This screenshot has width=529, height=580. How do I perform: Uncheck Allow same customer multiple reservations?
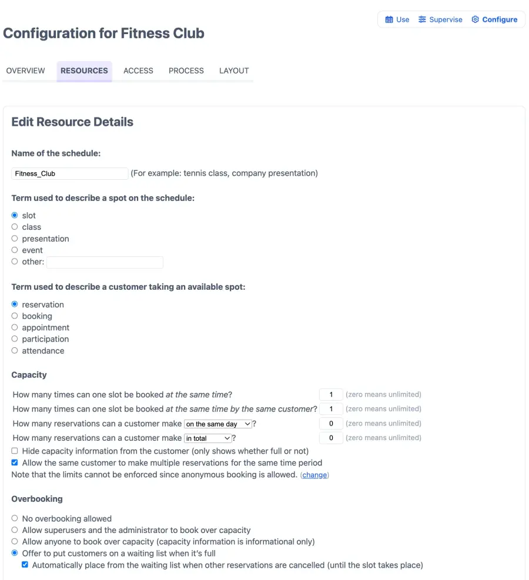(15, 462)
